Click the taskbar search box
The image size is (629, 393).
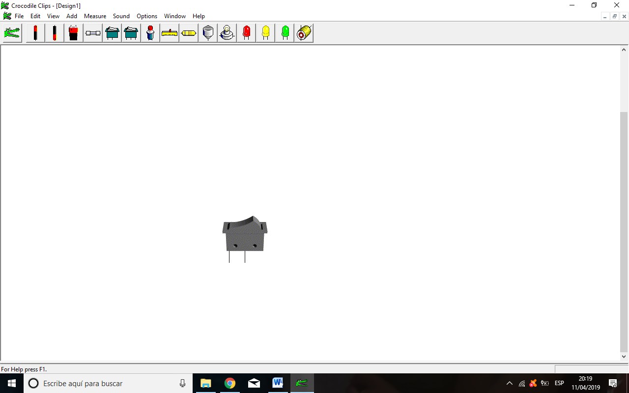[108, 383]
